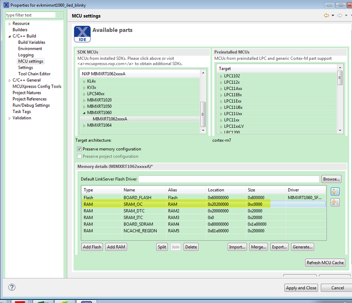Go back with the yellow arrow icon
Image resolution: width=352 pixels, height=303 pixels.
(326, 15)
